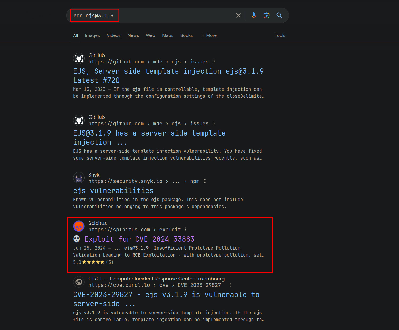
Task: Select the Snyk favicon next to security.snyk.io
Action: [x=78, y=178]
